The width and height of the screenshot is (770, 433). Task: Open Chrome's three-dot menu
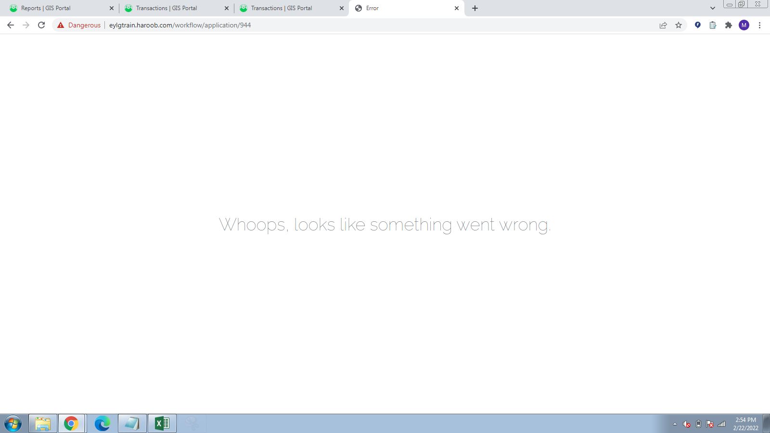pos(759,25)
